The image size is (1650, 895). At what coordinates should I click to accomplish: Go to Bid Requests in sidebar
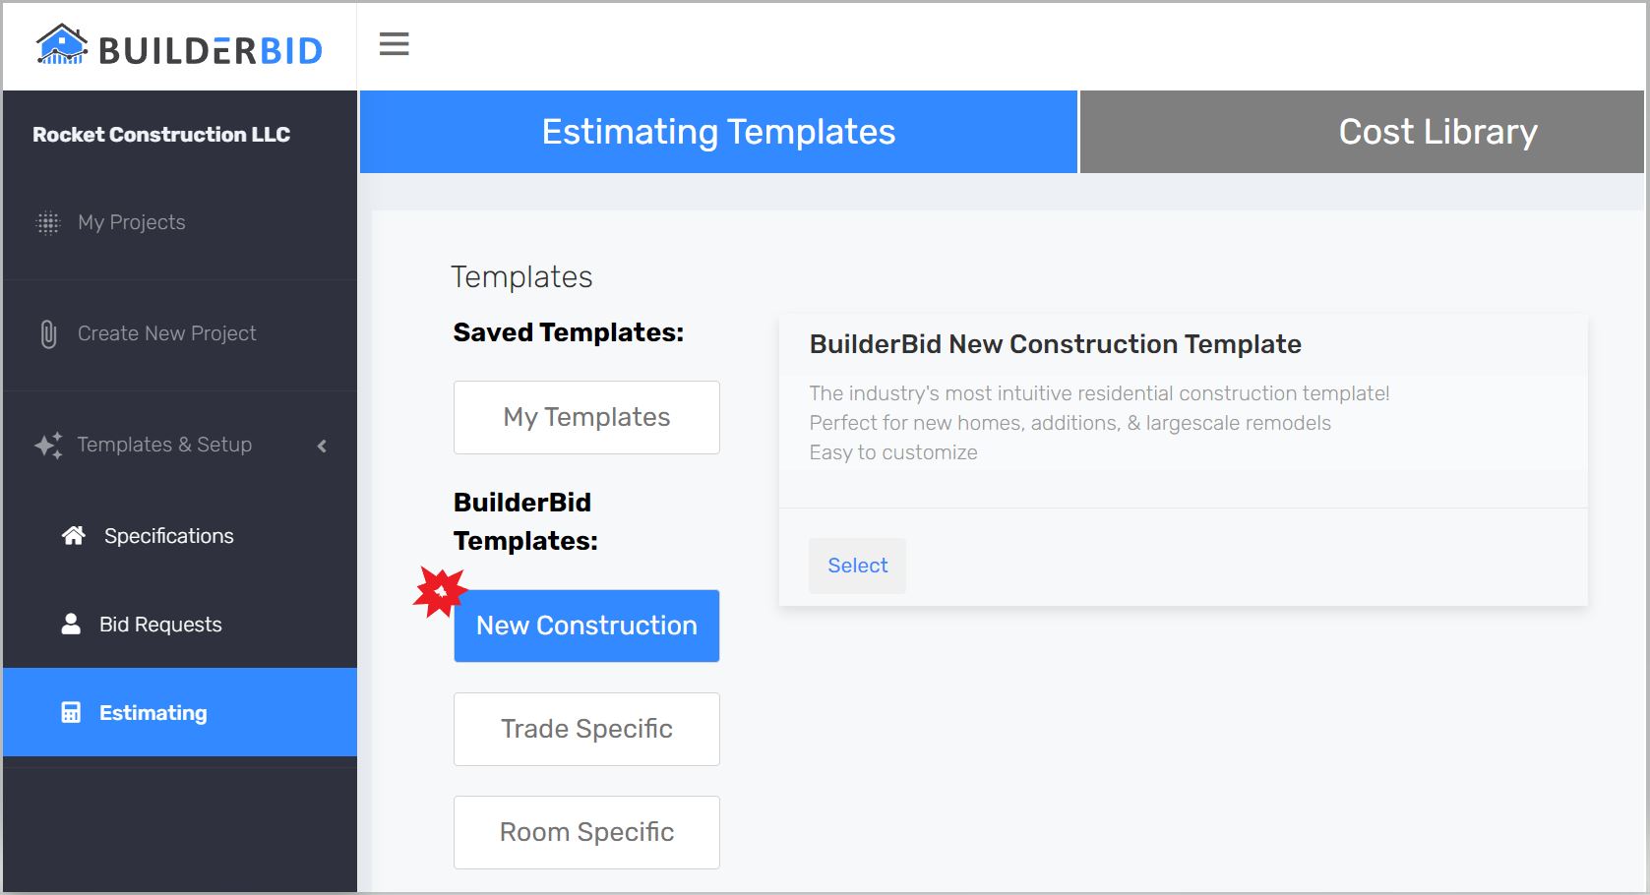pos(160,625)
